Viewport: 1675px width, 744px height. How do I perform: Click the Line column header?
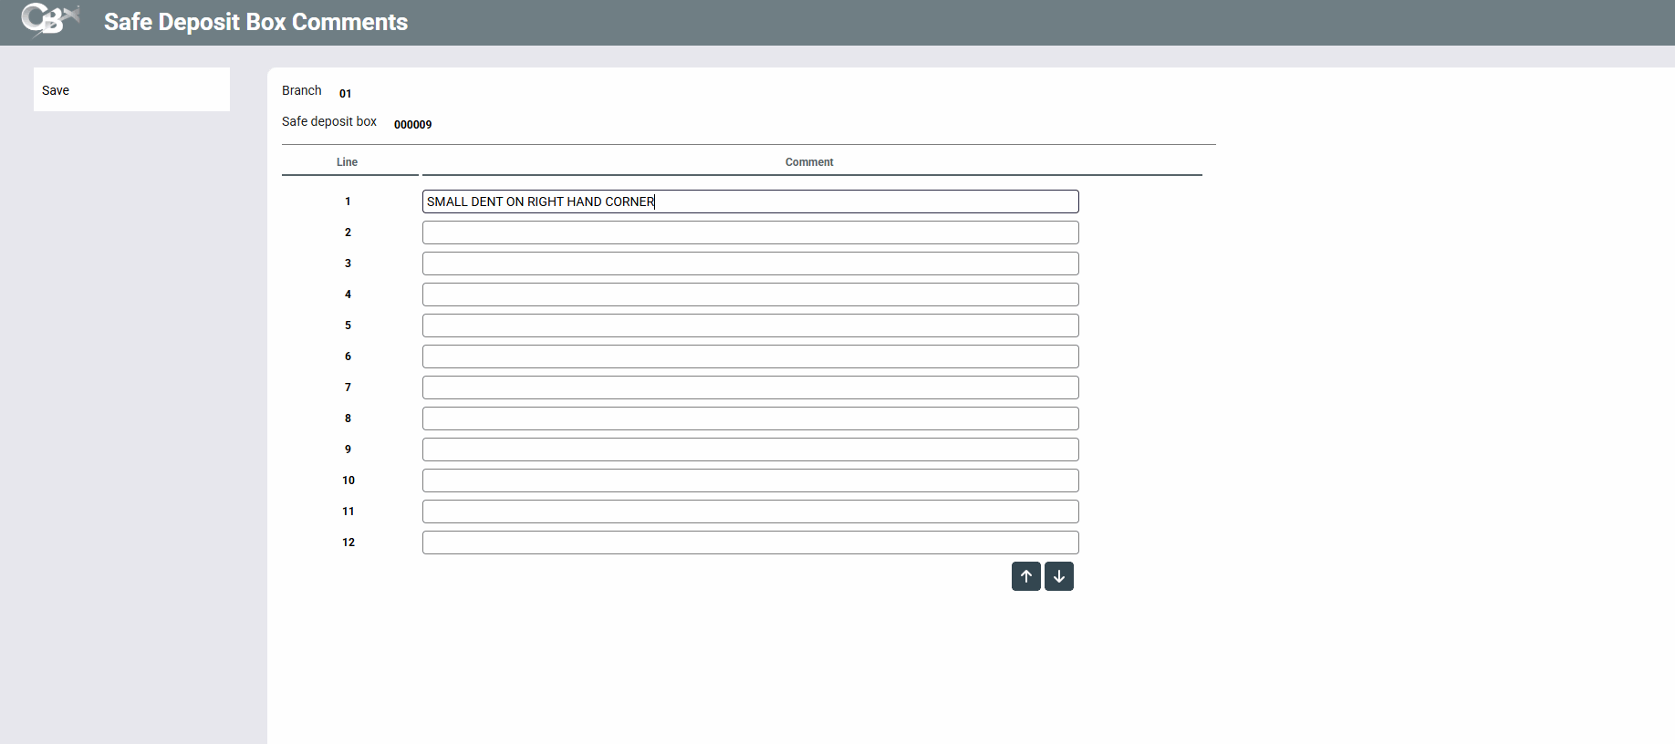[x=347, y=162]
